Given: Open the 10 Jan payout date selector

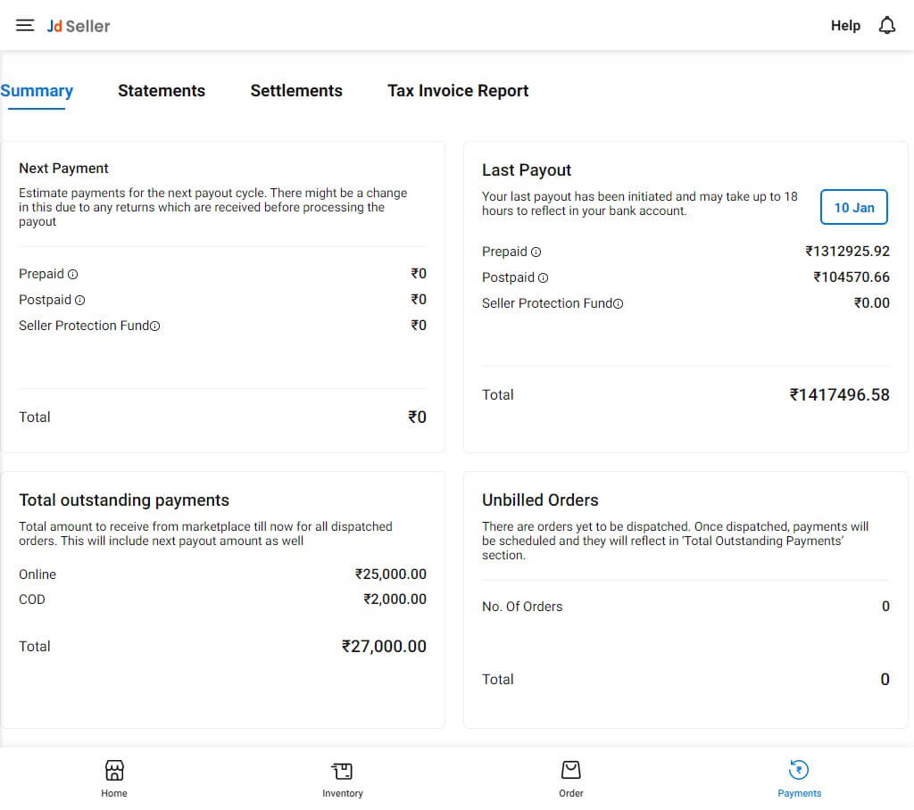Looking at the screenshot, I should [853, 207].
